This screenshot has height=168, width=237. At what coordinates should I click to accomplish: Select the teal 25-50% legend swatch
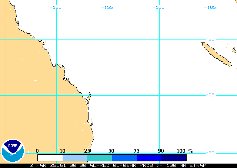[x=100, y=158]
